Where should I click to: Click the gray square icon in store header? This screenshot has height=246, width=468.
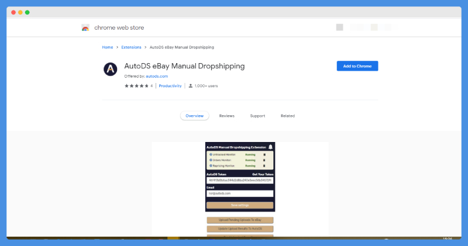(x=340, y=27)
